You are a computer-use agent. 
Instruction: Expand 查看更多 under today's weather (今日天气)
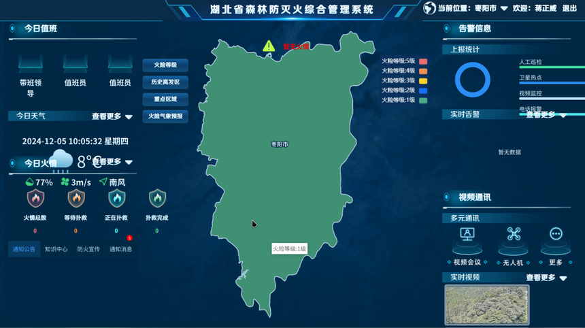112,116
